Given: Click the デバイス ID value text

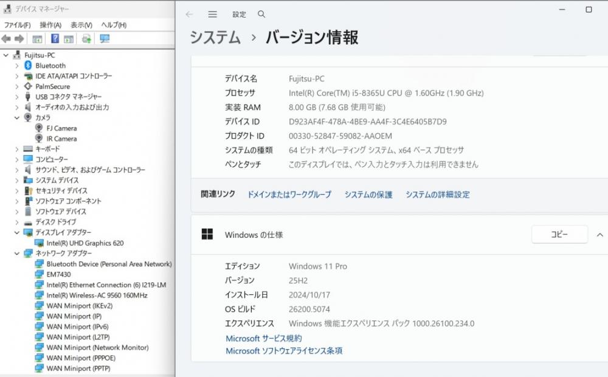Looking at the screenshot, I should coord(368,122).
